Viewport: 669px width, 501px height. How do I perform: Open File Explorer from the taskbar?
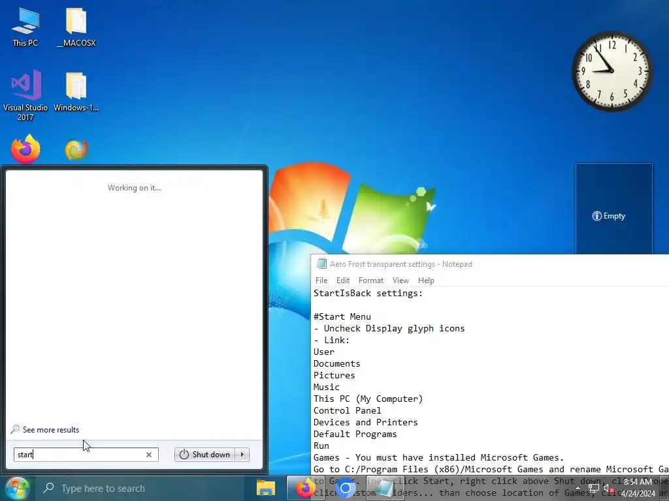point(265,488)
